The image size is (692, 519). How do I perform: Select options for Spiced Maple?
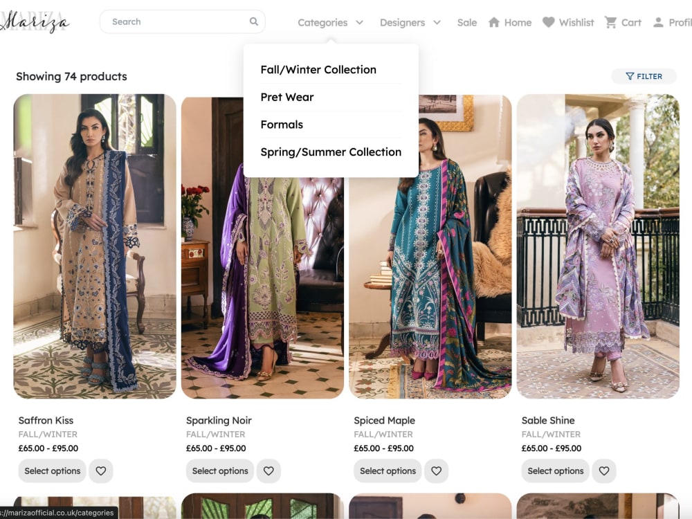click(388, 471)
